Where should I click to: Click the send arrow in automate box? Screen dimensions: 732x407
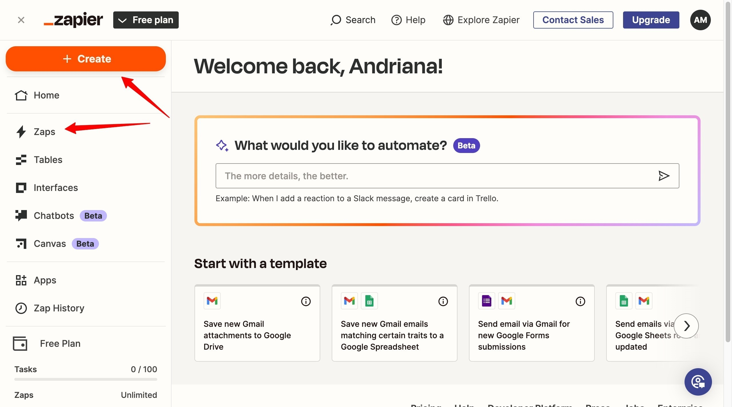(664, 176)
